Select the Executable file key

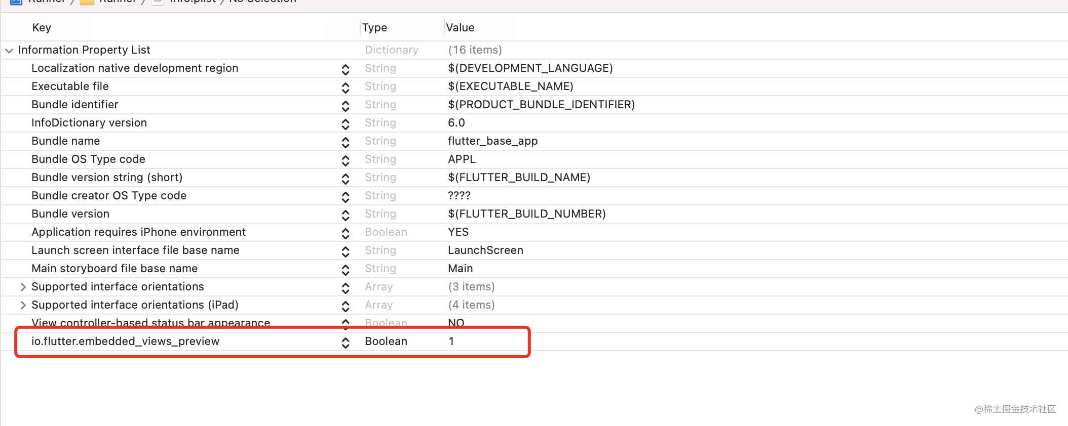pos(70,86)
